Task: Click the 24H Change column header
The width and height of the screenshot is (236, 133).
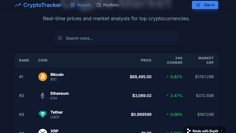Action: [x=174, y=60]
